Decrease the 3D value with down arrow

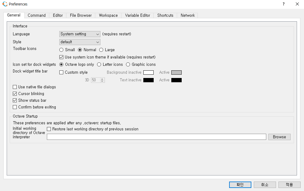102,81
